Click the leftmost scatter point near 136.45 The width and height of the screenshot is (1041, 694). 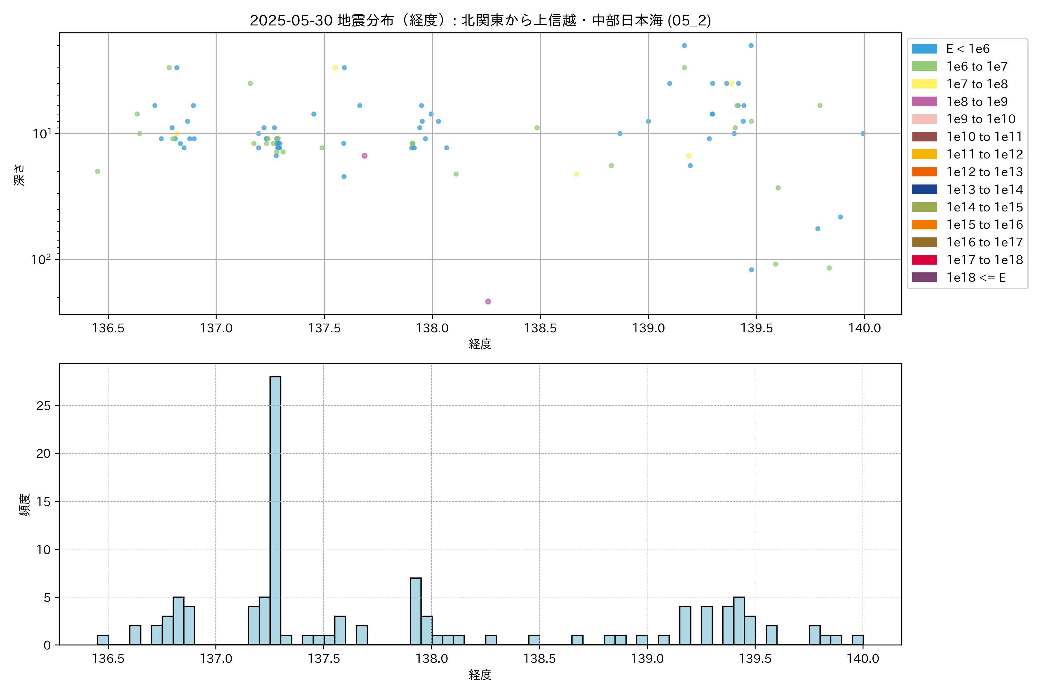(97, 171)
